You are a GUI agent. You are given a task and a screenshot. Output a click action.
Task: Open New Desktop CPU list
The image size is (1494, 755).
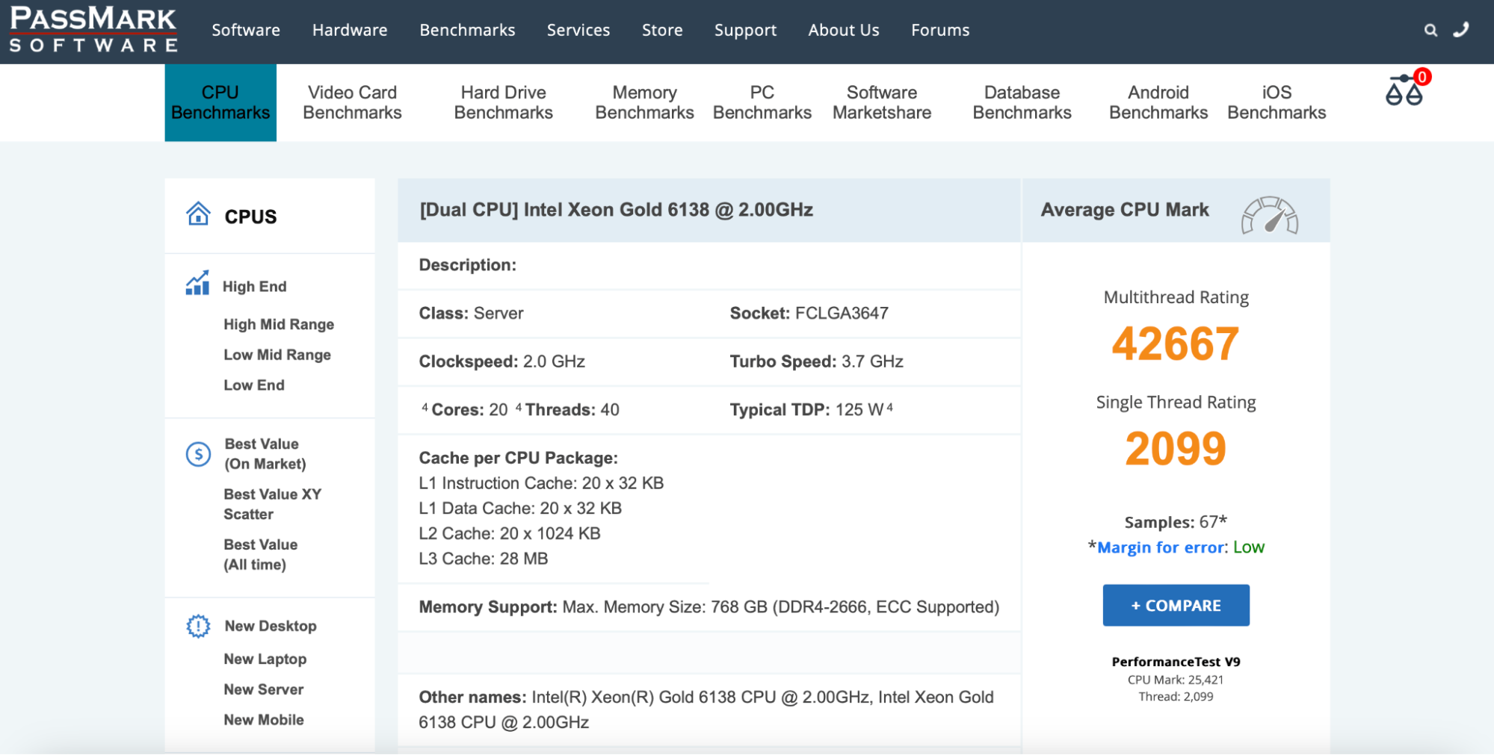click(x=271, y=626)
